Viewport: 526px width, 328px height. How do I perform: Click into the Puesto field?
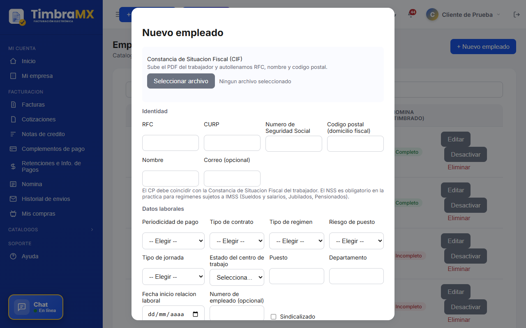pyautogui.click(x=297, y=276)
